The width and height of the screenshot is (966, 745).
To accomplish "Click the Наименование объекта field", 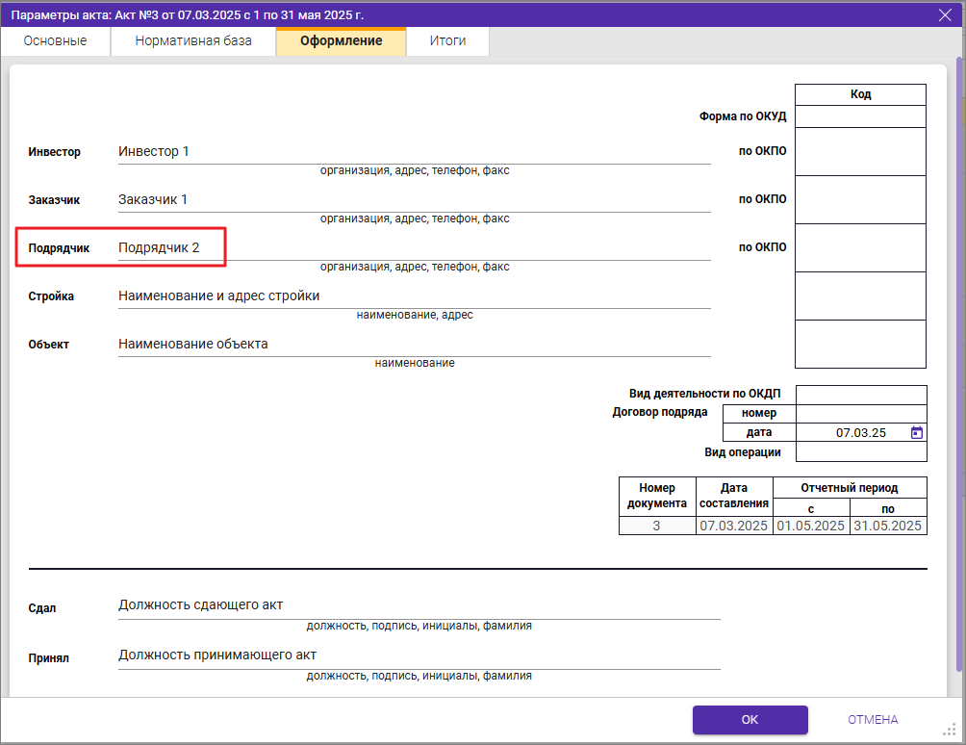I will (414, 345).
